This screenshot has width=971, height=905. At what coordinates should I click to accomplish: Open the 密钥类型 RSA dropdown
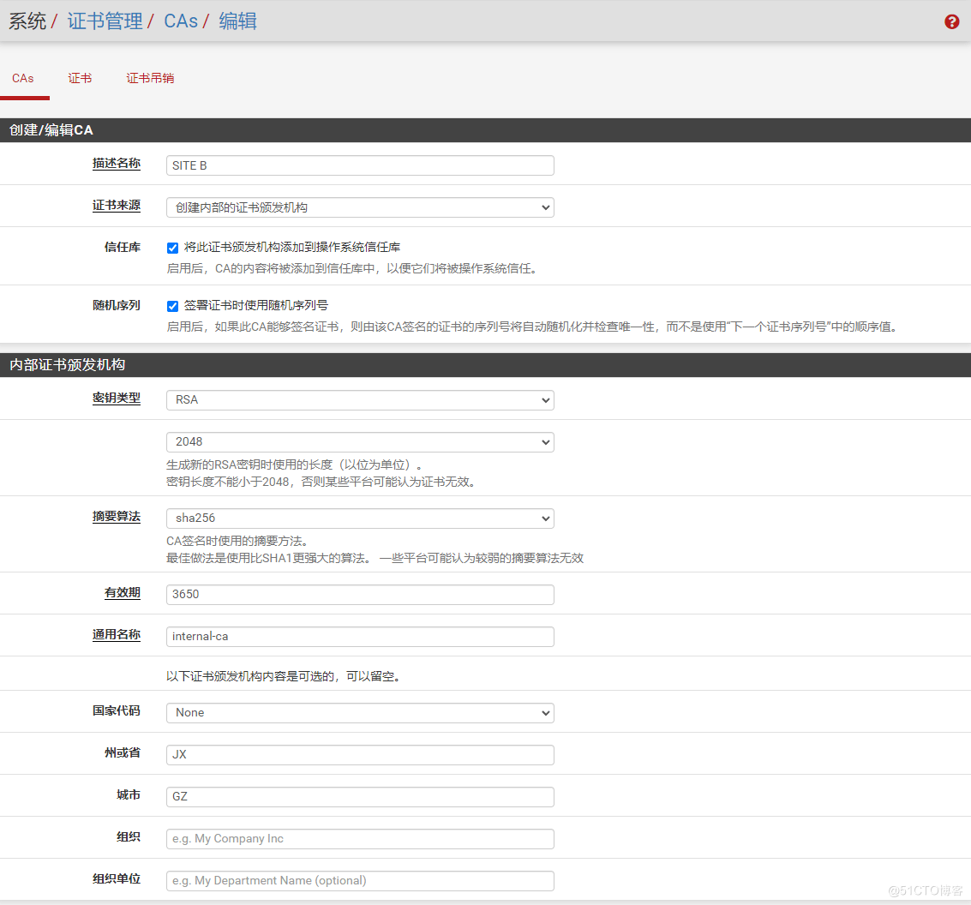359,399
